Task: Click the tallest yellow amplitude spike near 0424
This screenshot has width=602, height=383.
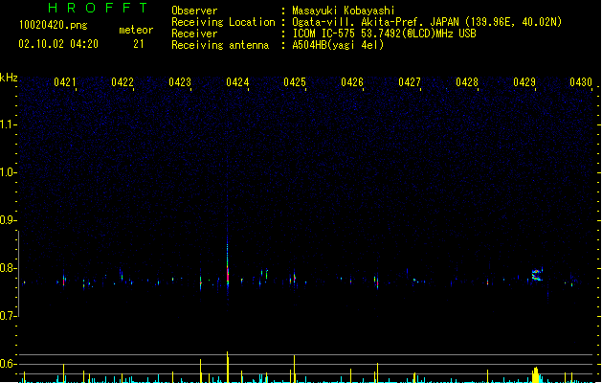Action: pos(228,367)
